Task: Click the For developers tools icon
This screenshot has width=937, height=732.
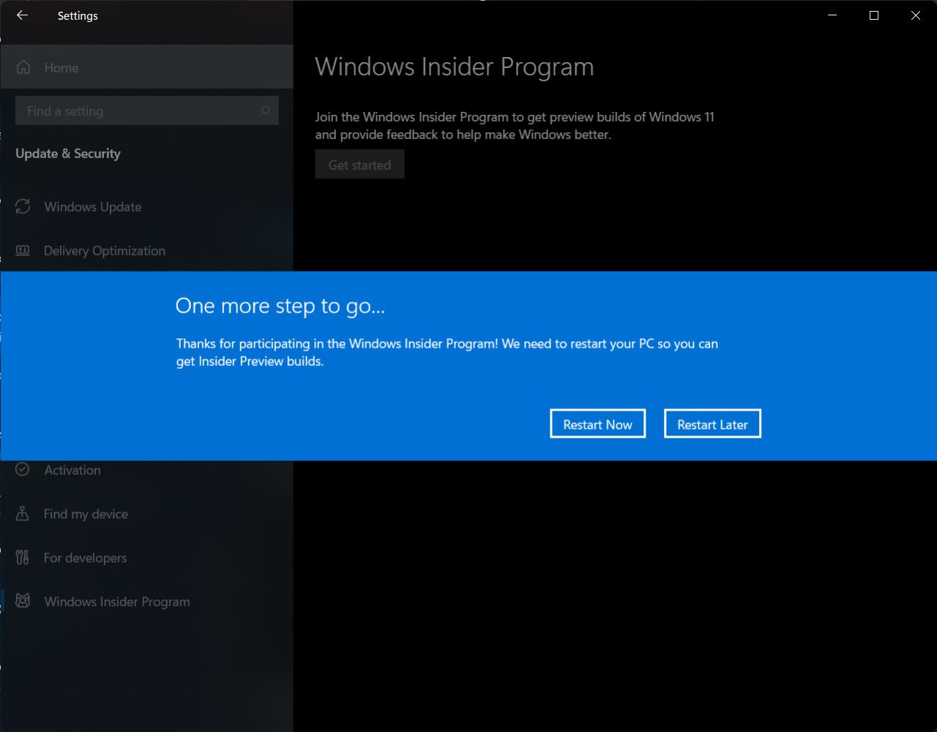Action: [x=23, y=558]
